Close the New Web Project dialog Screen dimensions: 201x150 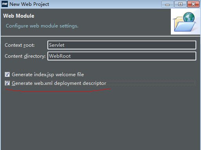193,4
